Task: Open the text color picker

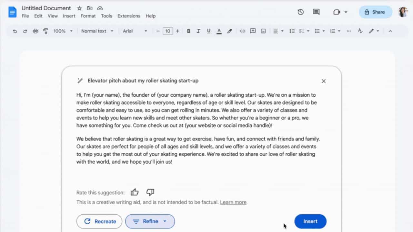Action: click(219, 31)
